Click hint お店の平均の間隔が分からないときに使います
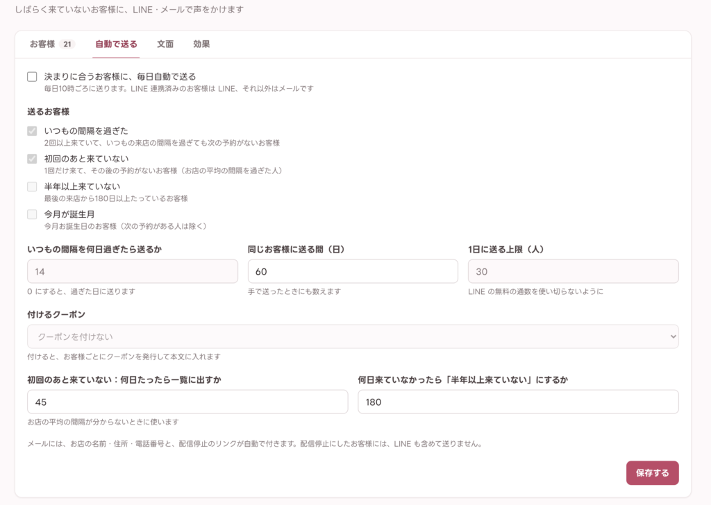Viewport: 711px width, 505px height. (x=103, y=422)
